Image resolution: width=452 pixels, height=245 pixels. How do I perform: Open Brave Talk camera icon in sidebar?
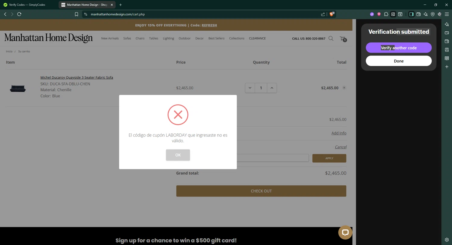[447, 33]
